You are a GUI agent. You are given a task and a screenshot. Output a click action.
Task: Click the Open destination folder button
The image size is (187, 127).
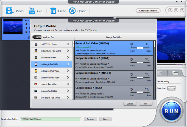click(x=105, y=119)
